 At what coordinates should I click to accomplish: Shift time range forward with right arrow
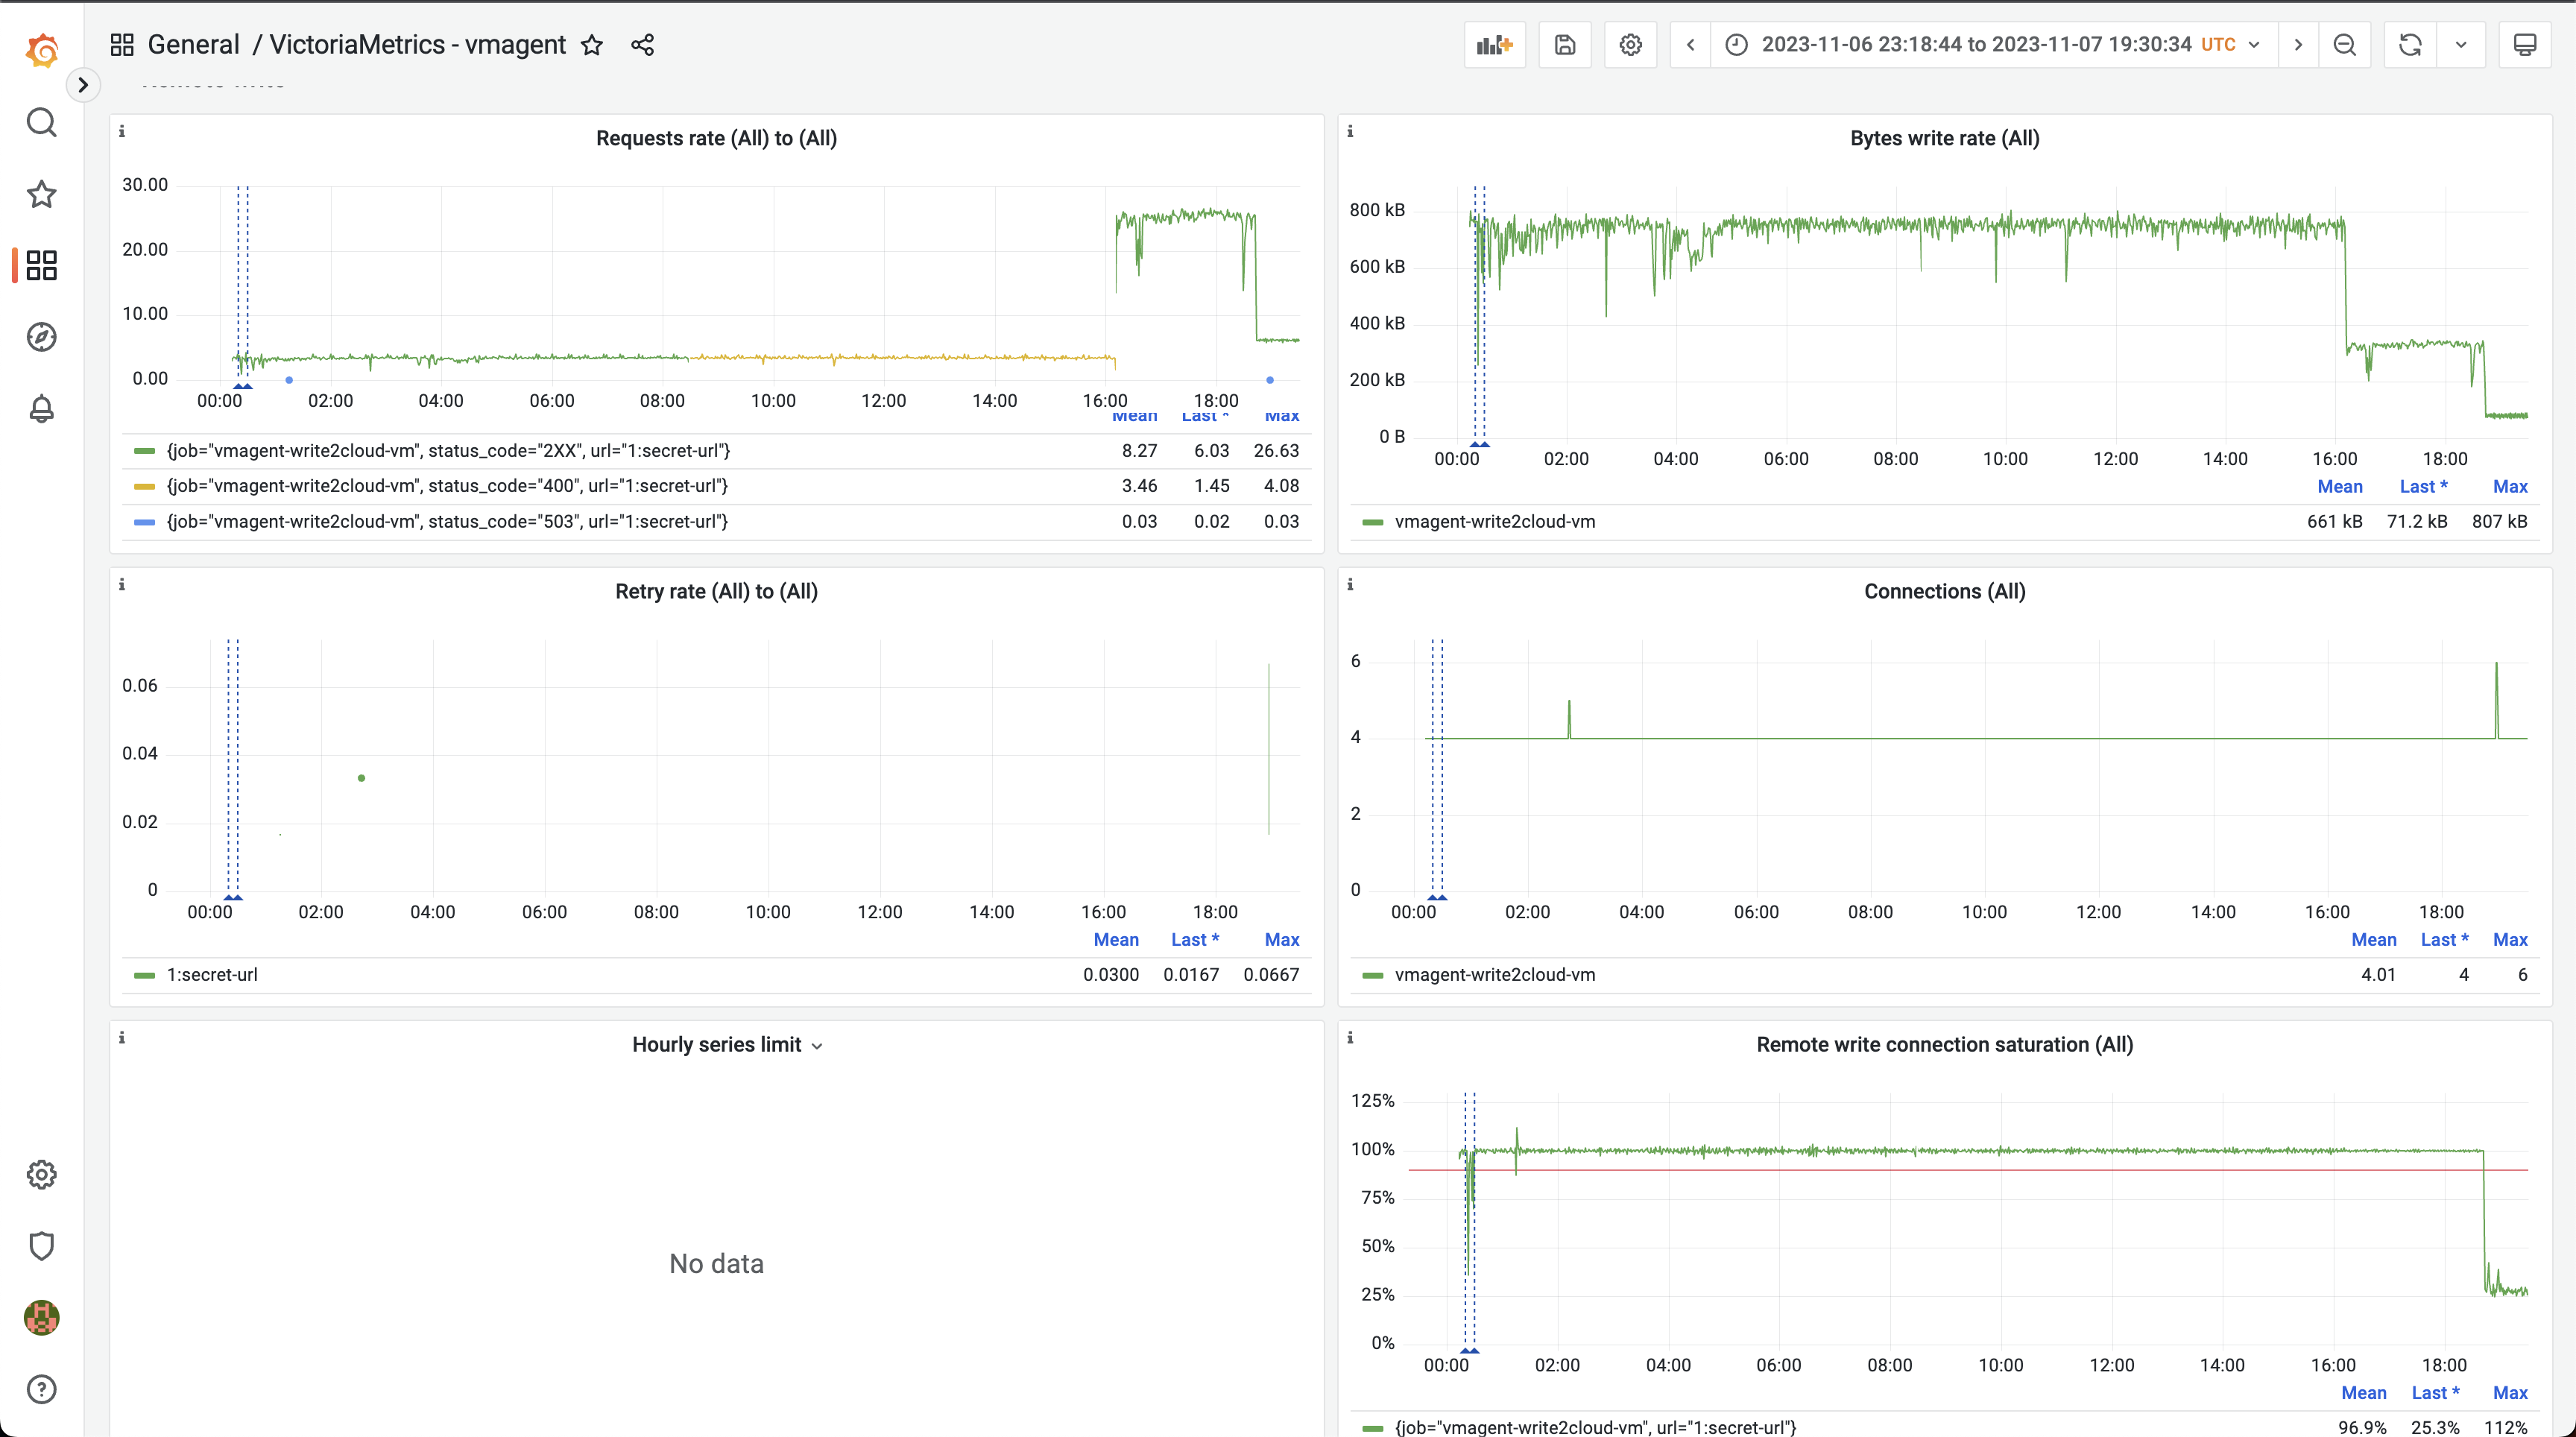pyautogui.click(x=2298, y=44)
